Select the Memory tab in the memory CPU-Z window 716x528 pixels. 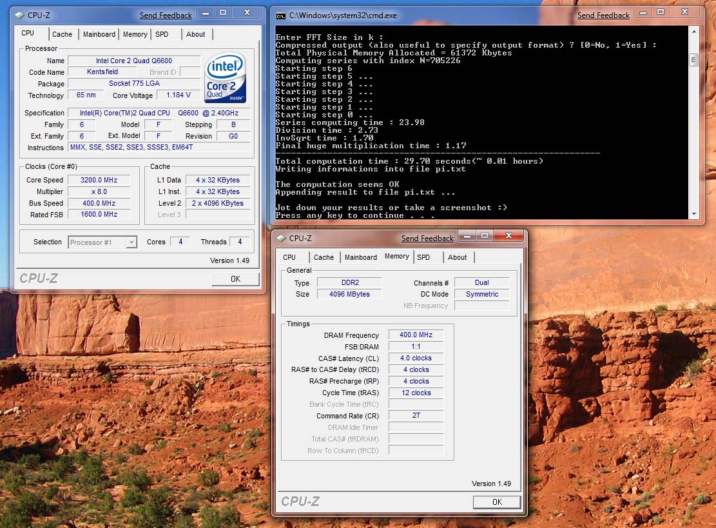click(397, 256)
